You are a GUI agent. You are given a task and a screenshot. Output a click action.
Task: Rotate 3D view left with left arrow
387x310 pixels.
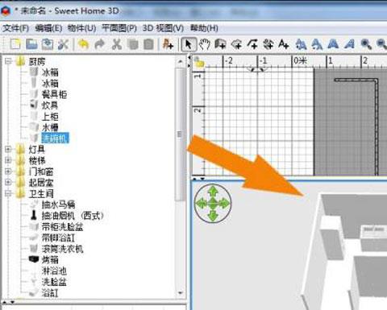pyautogui.click(x=201, y=204)
